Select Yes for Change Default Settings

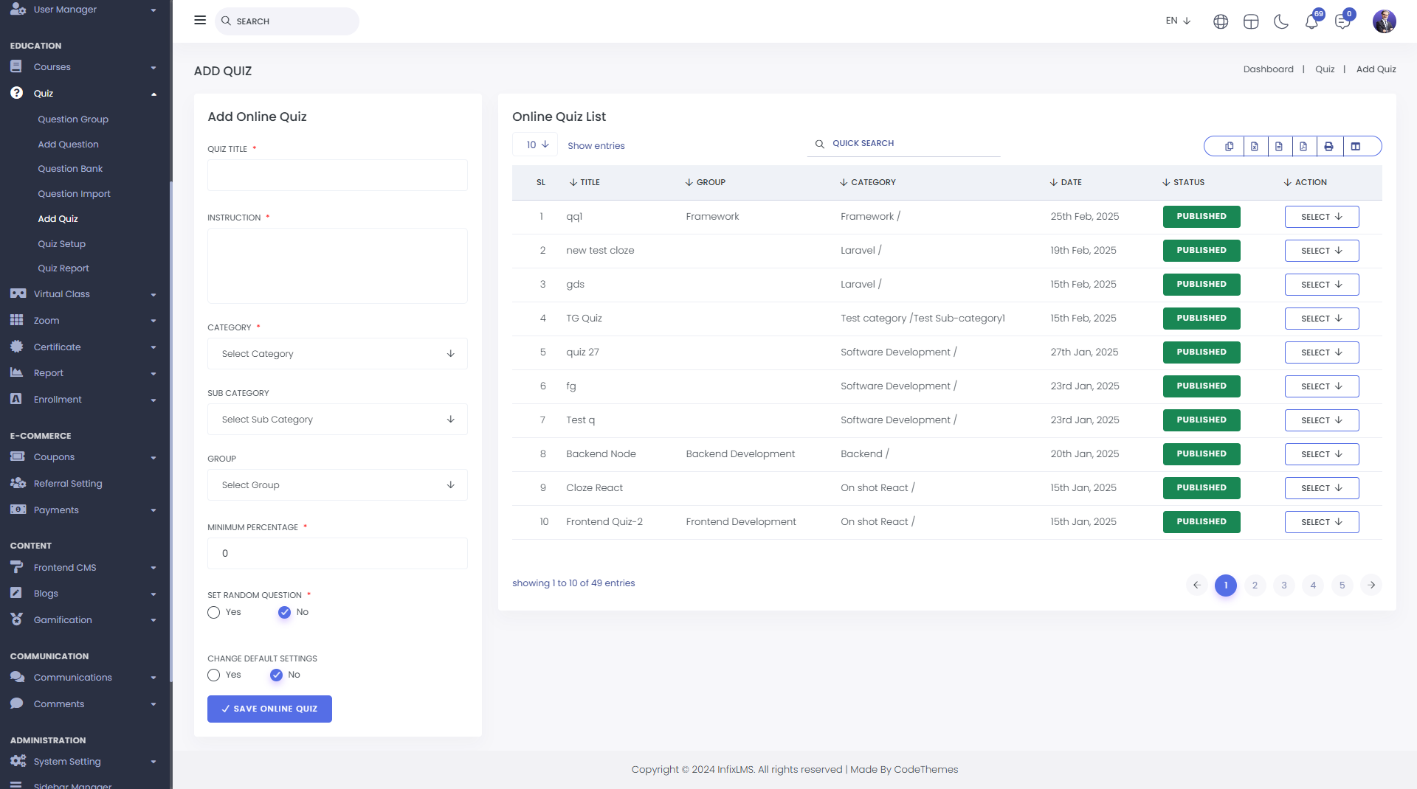click(214, 675)
